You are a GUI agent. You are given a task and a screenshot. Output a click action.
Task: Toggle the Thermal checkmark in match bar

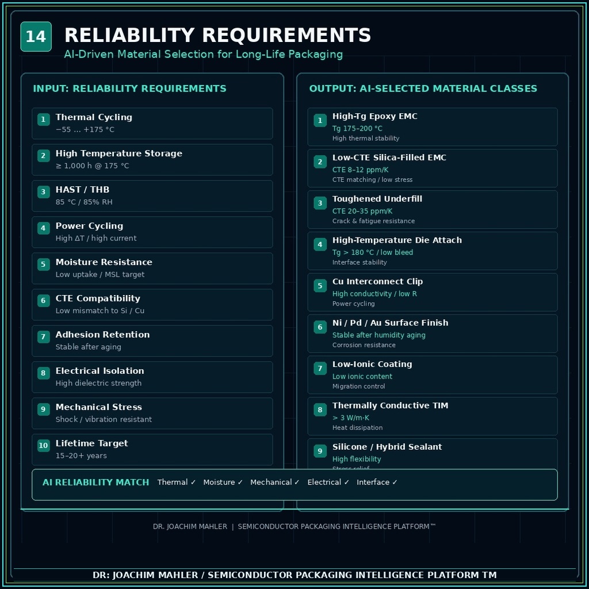(x=177, y=483)
